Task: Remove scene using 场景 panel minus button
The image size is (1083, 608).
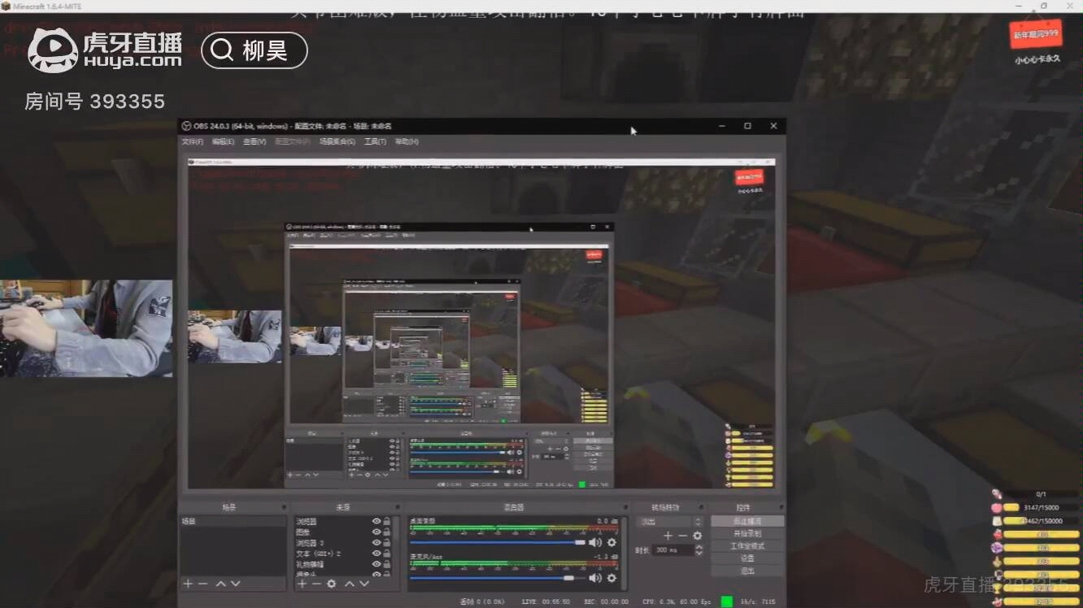Action: [x=202, y=584]
